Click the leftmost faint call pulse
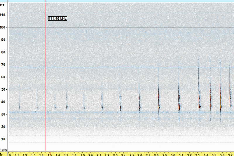Screen dimensions: 234x156 (19, 106)
